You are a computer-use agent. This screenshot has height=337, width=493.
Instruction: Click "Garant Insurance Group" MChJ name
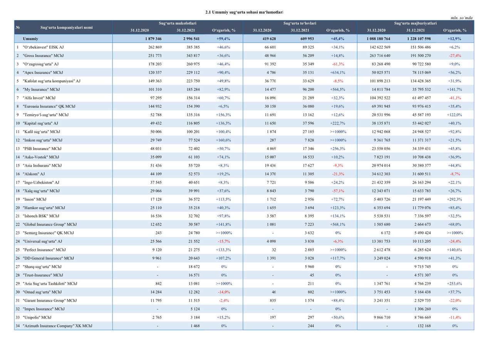50,301
